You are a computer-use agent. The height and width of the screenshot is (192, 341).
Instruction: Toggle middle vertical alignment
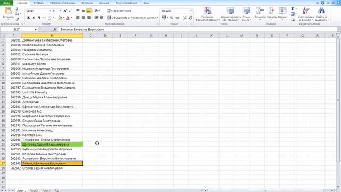tap(83, 11)
